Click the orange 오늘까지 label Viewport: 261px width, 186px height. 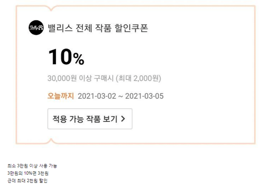click(x=61, y=96)
